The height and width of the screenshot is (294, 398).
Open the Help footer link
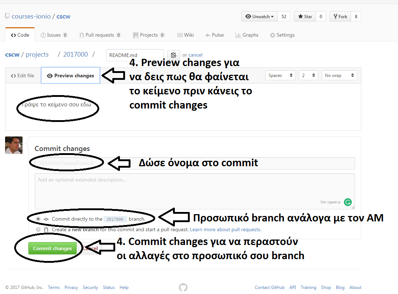point(124,287)
